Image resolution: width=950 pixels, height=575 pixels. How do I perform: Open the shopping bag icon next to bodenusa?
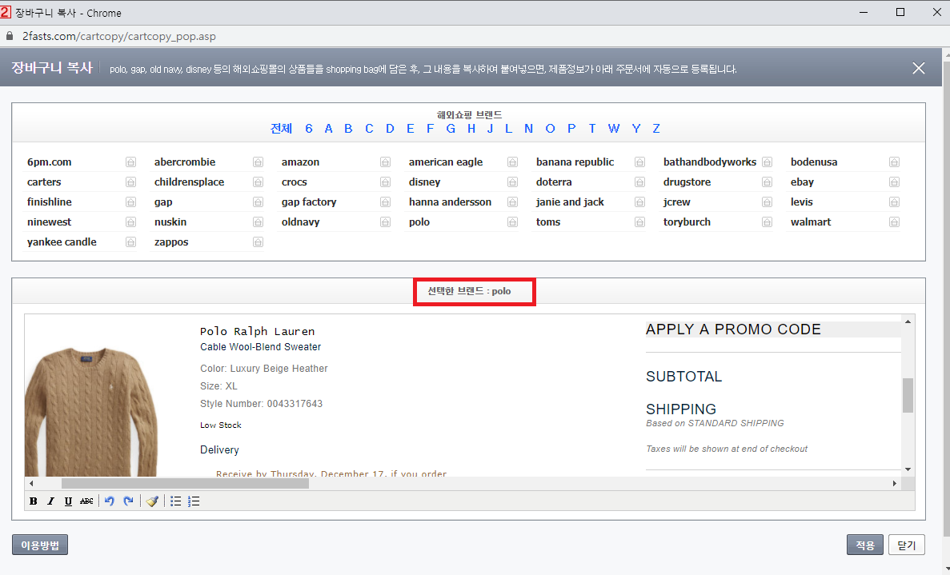[x=894, y=162]
